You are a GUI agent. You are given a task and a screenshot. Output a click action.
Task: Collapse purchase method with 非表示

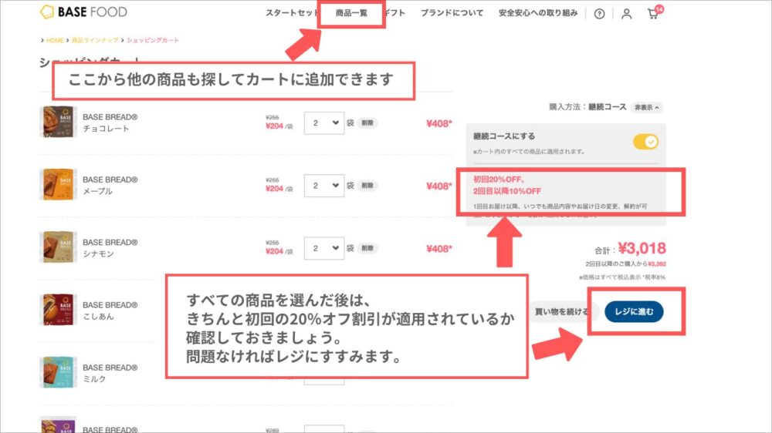tap(646, 107)
